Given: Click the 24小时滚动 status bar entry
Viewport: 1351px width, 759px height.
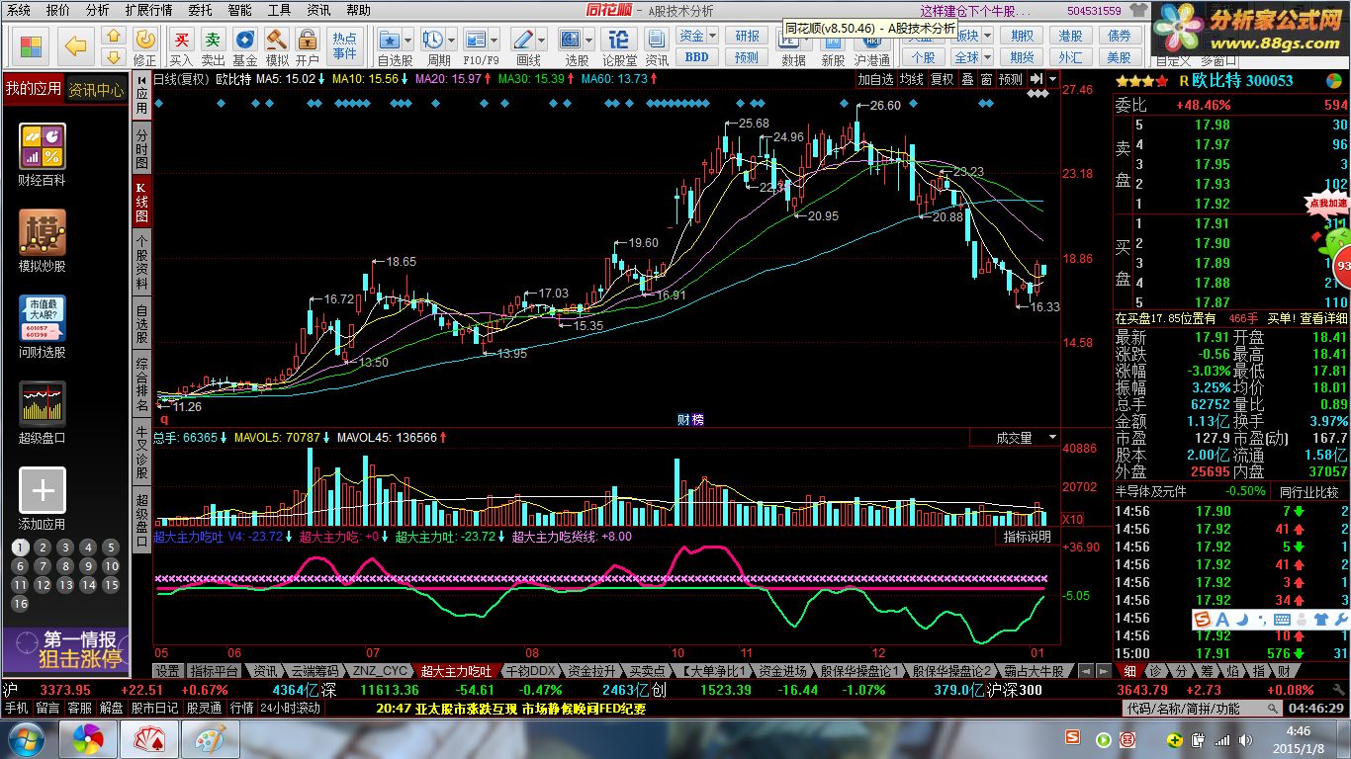Looking at the screenshot, I should (291, 709).
